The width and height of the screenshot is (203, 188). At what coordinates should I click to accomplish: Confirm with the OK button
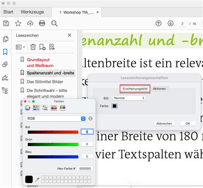188,123
